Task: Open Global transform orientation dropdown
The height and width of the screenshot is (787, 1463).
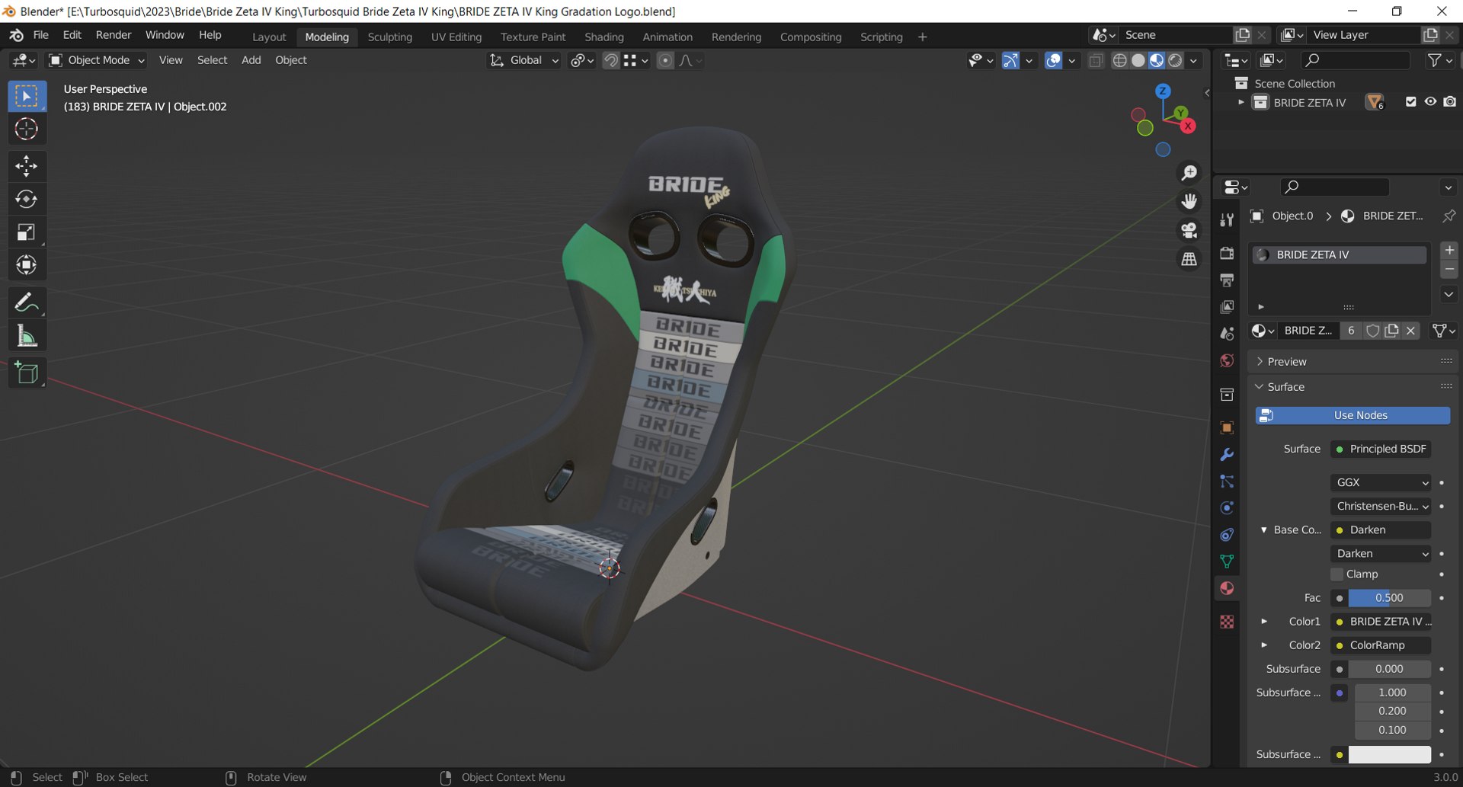Action: coord(523,60)
